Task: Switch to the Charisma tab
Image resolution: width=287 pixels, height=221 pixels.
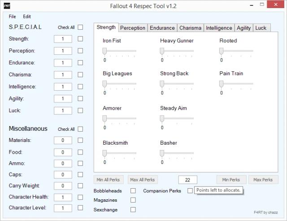Action: click(x=190, y=28)
